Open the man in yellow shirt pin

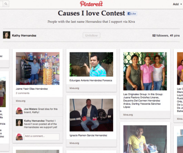pyautogui.click(x=145, y=139)
